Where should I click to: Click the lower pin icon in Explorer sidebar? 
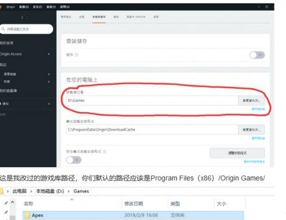click(6, 212)
